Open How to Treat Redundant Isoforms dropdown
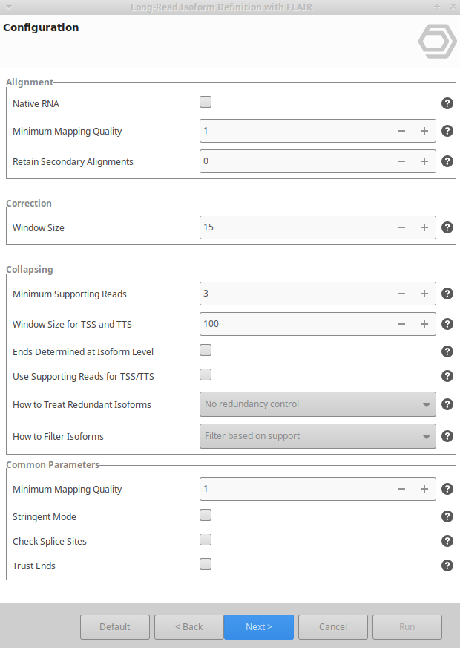Screen dimensions: 460x648 (318, 404)
